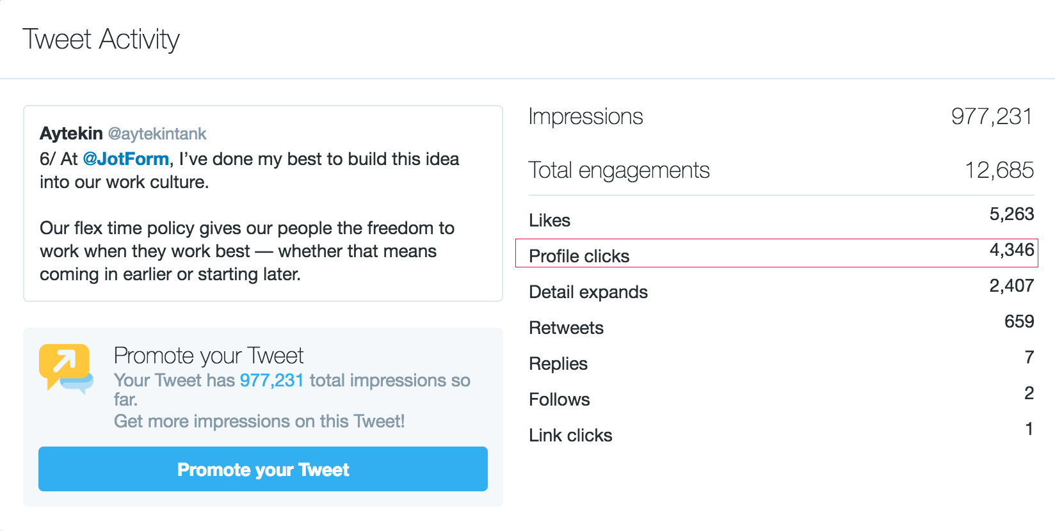Select the Link clicks metric label
Image resolution: width=1055 pixels, height=531 pixels.
click(x=570, y=435)
